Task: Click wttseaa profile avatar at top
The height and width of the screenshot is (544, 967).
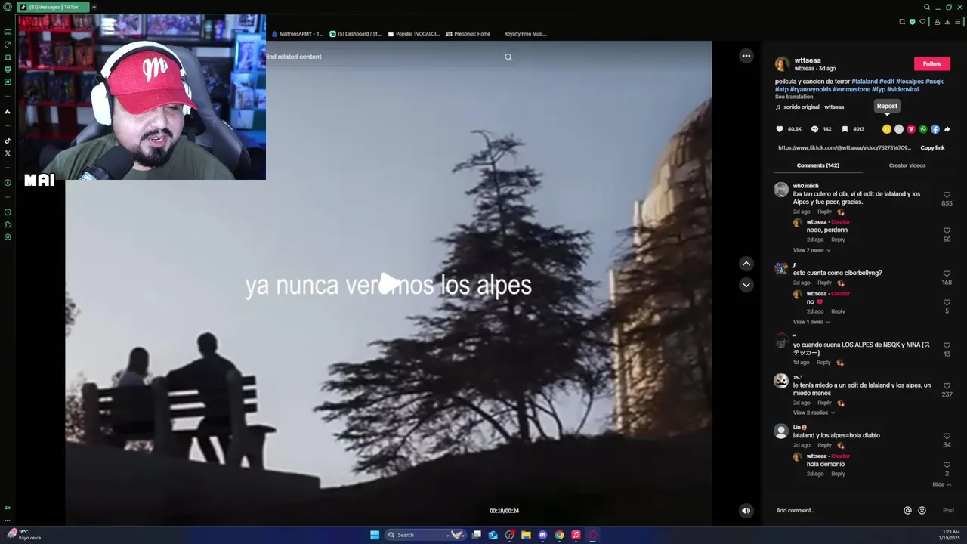Action: [782, 64]
